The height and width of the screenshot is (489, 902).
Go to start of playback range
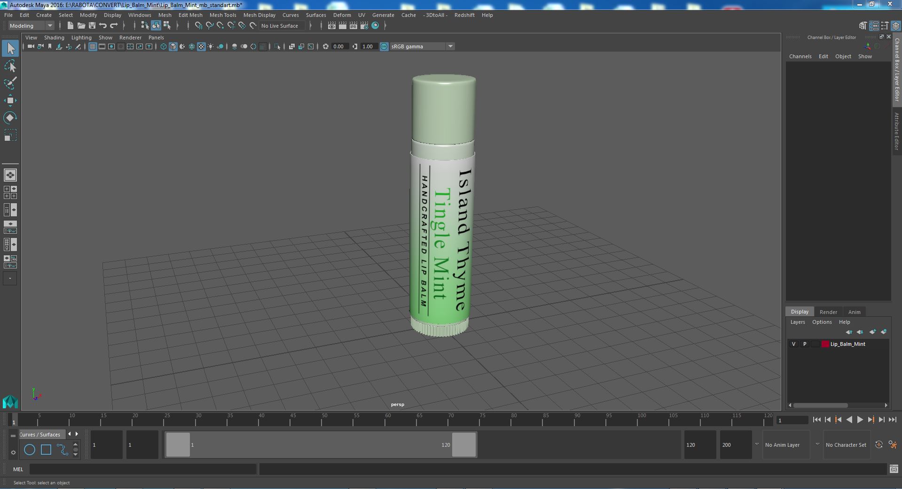pos(816,420)
